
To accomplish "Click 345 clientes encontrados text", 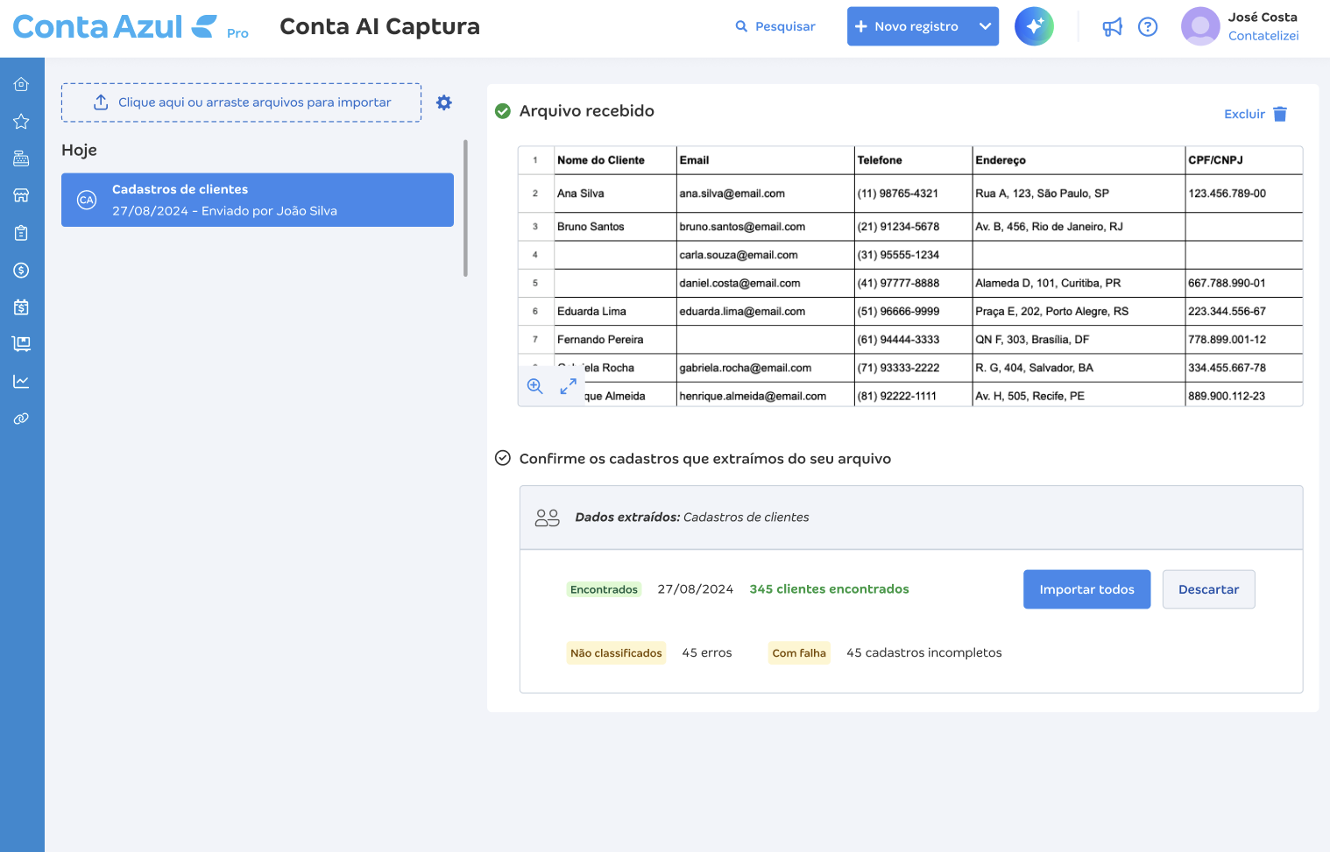I will [829, 589].
